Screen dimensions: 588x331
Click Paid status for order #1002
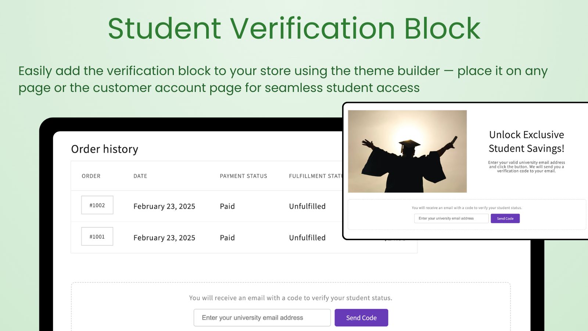227,206
